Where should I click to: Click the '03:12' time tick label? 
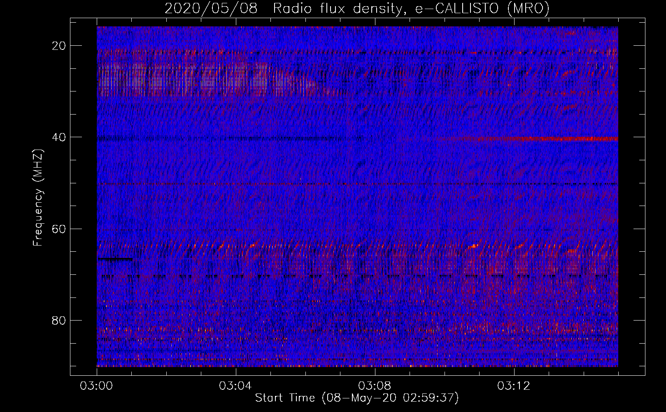[x=514, y=386]
